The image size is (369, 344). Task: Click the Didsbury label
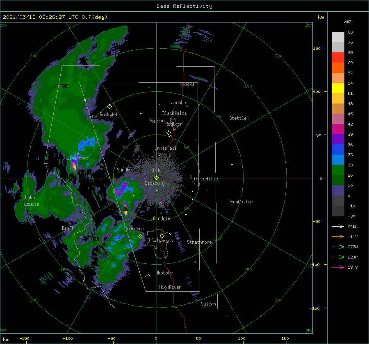155,183
